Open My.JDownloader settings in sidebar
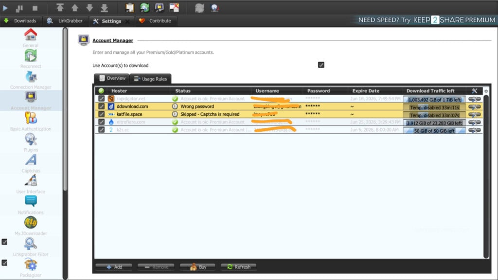Viewport: 498px width, 280px height. pos(31,226)
